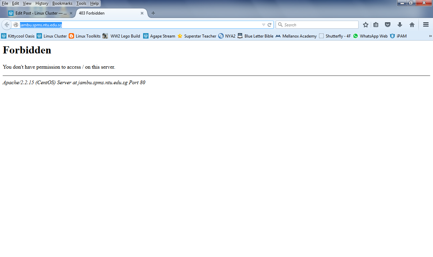Open the Downloads arrow icon
The image size is (433, 257).
coord(400,25)
